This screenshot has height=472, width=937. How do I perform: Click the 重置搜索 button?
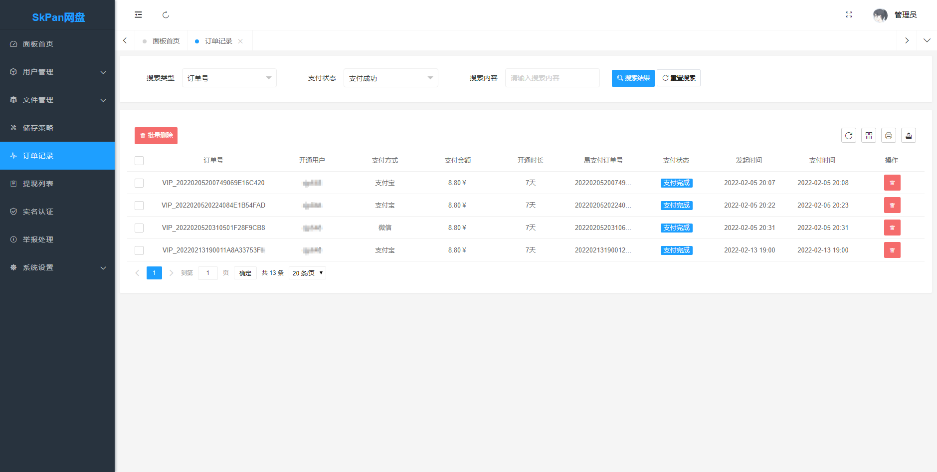pyautogui.click(x=678, y=78)
